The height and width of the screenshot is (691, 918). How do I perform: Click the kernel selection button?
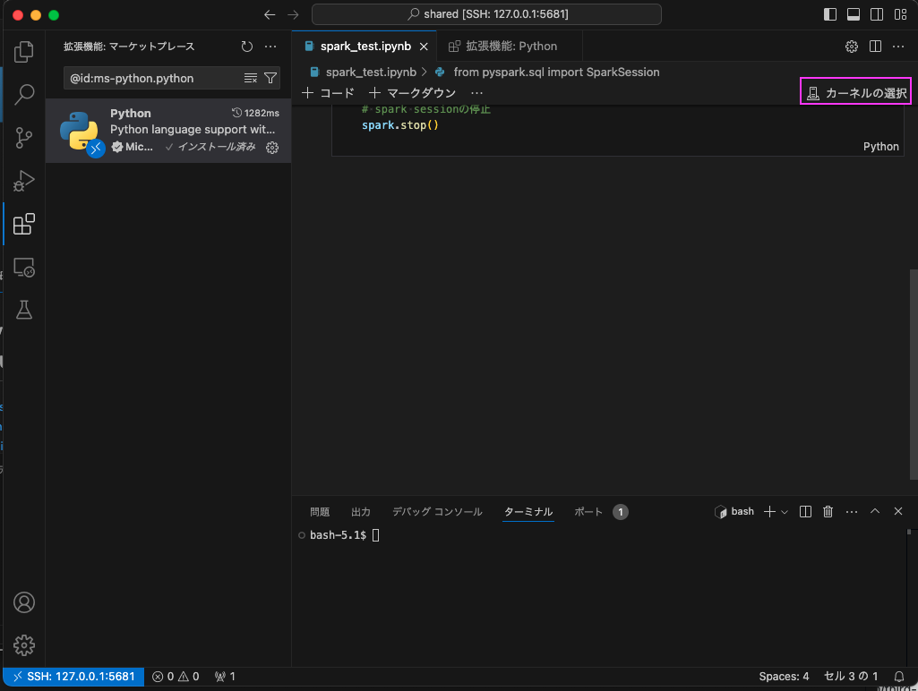[x=856, y=92]
